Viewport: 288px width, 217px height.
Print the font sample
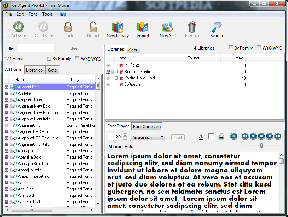221,137
